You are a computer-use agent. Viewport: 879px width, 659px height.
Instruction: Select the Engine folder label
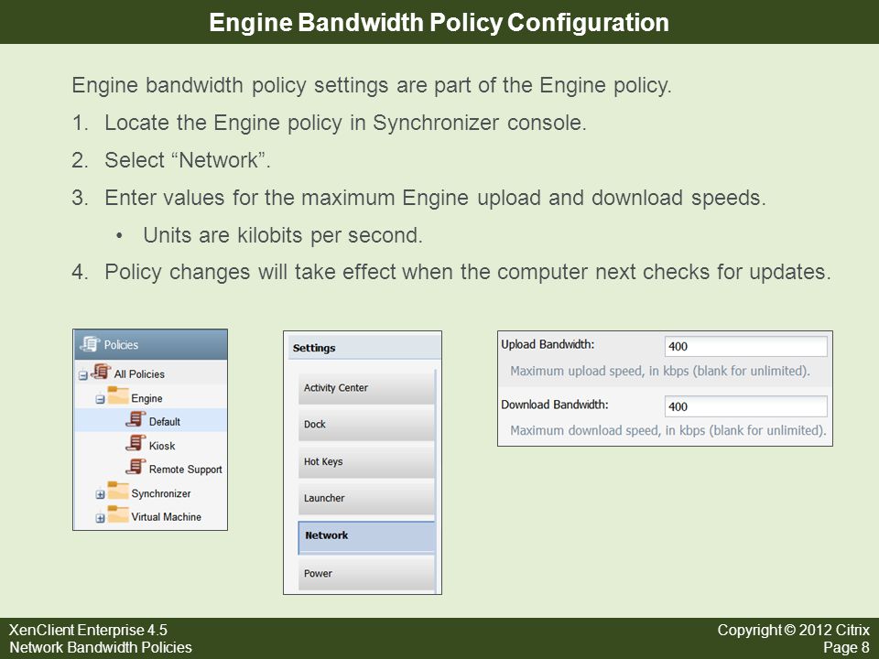click(x=146, y=398)
